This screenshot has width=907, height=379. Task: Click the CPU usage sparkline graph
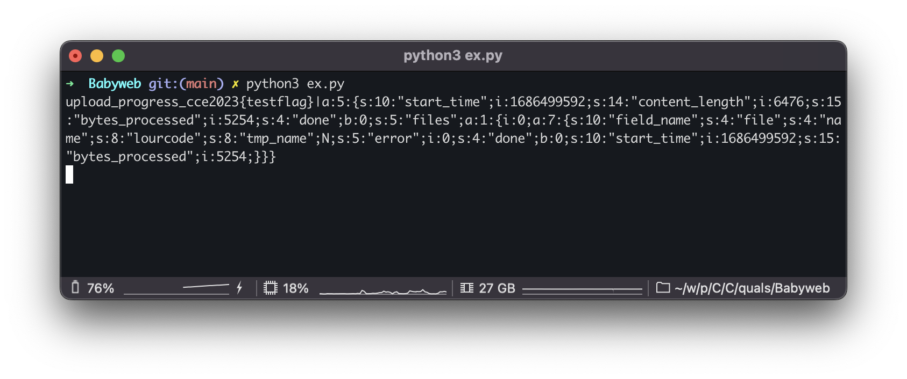coord(383,291)
